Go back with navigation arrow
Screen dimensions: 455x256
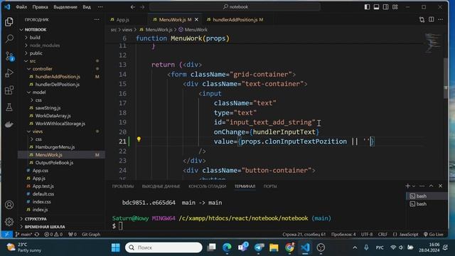(x=133, y=6)
